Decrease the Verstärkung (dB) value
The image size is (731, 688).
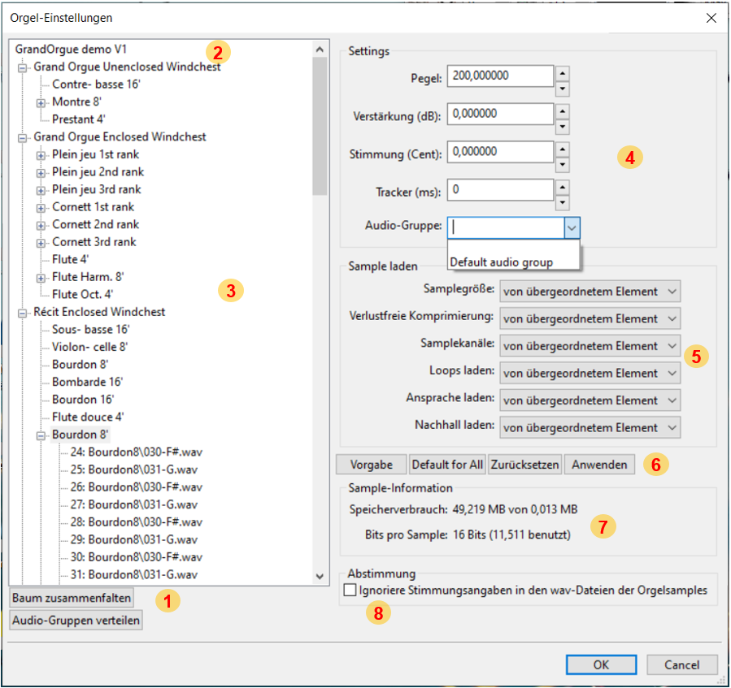click(562, 126)
